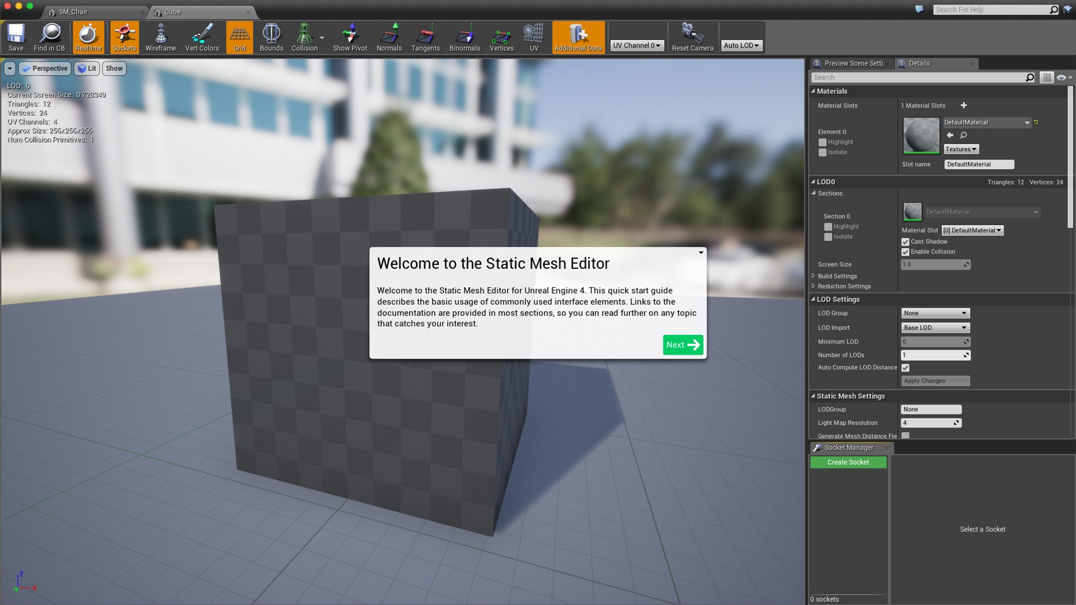Uncheck the Enable Collision checkbox
The image size is (1076, 605).
pyautogui.click(x=905, y=252)
